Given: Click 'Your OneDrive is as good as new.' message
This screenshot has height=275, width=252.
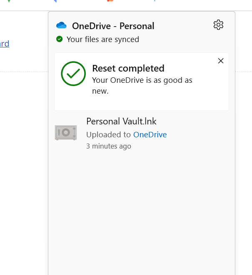Looking at the screenshot, I should 142,86.
